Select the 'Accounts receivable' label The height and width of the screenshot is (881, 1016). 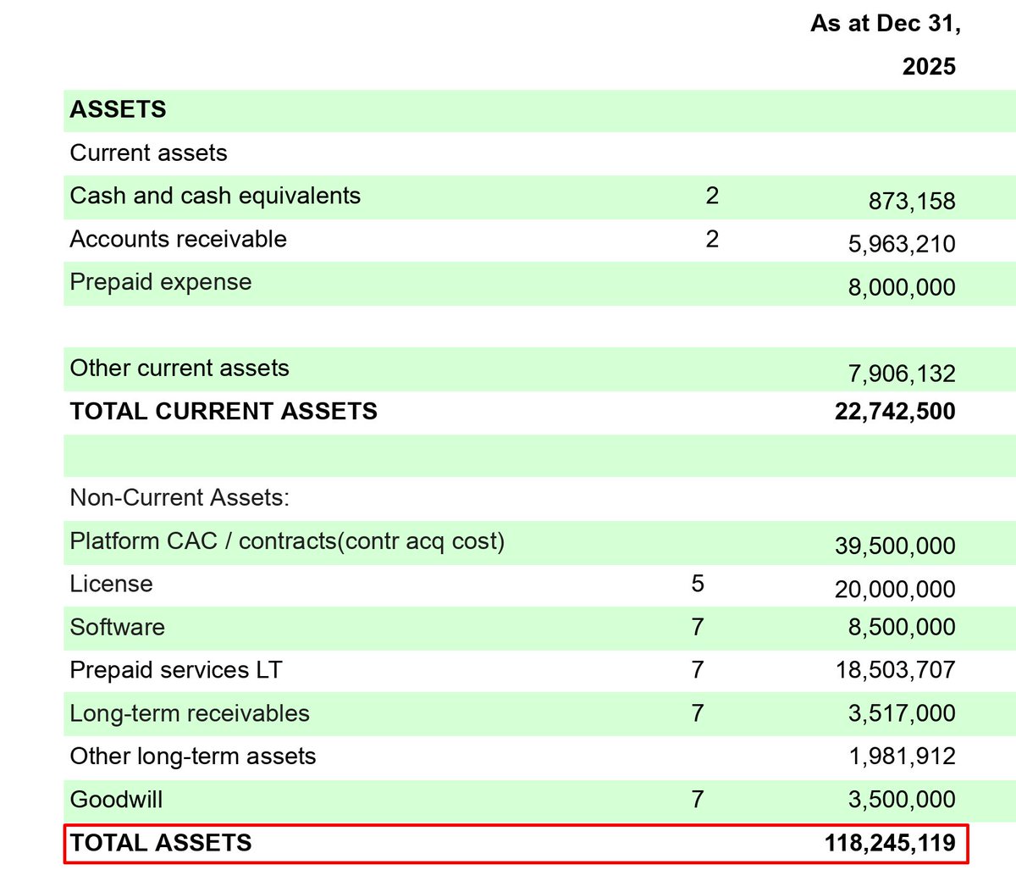click(178, 239)
